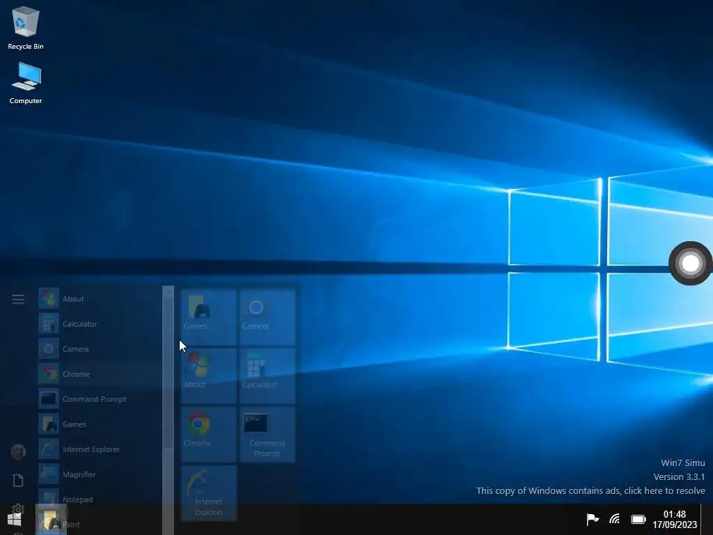Click the Windows Start button
This screenshot has height=535, width=713.
(15, 519)
